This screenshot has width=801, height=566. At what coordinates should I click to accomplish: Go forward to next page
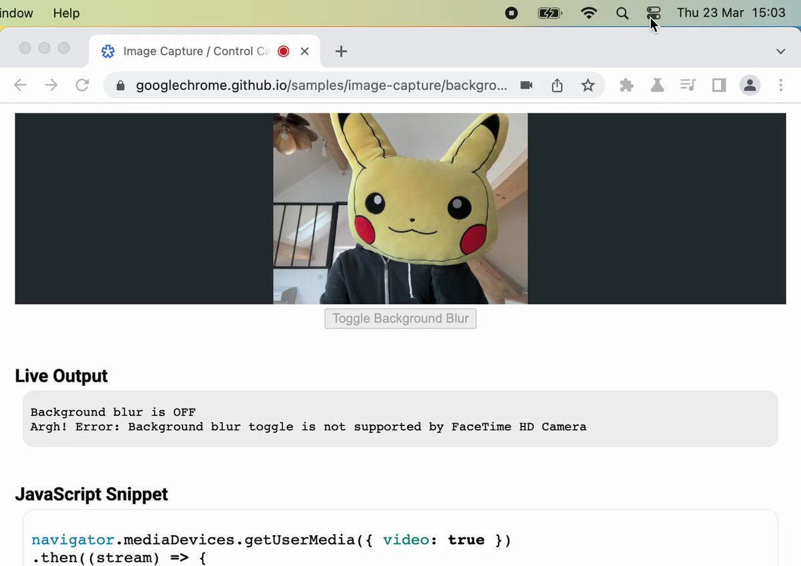point(51,85)
